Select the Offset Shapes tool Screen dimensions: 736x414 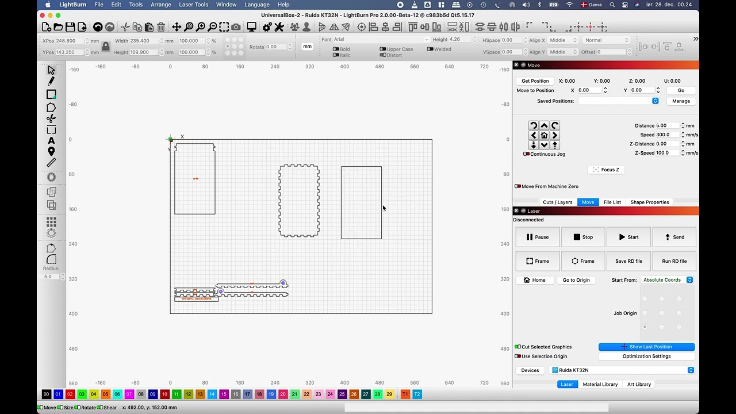click(x=51, y=177)
